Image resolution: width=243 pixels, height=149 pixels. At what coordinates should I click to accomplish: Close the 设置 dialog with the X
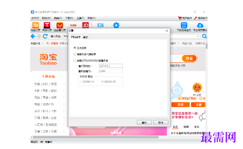167,31
